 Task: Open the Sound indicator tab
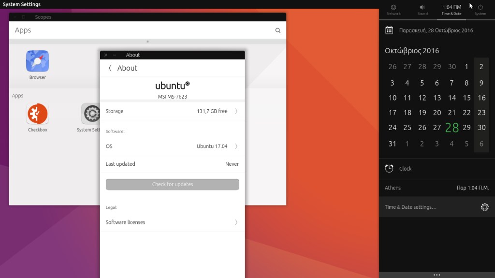coord(422,10)
